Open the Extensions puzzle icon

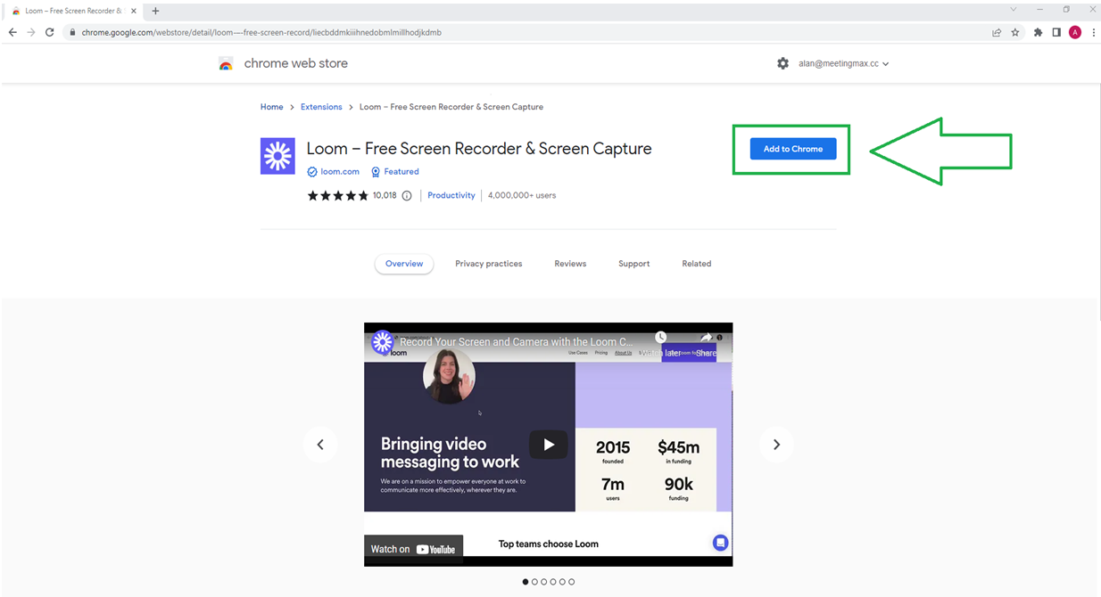point(1038,32)
